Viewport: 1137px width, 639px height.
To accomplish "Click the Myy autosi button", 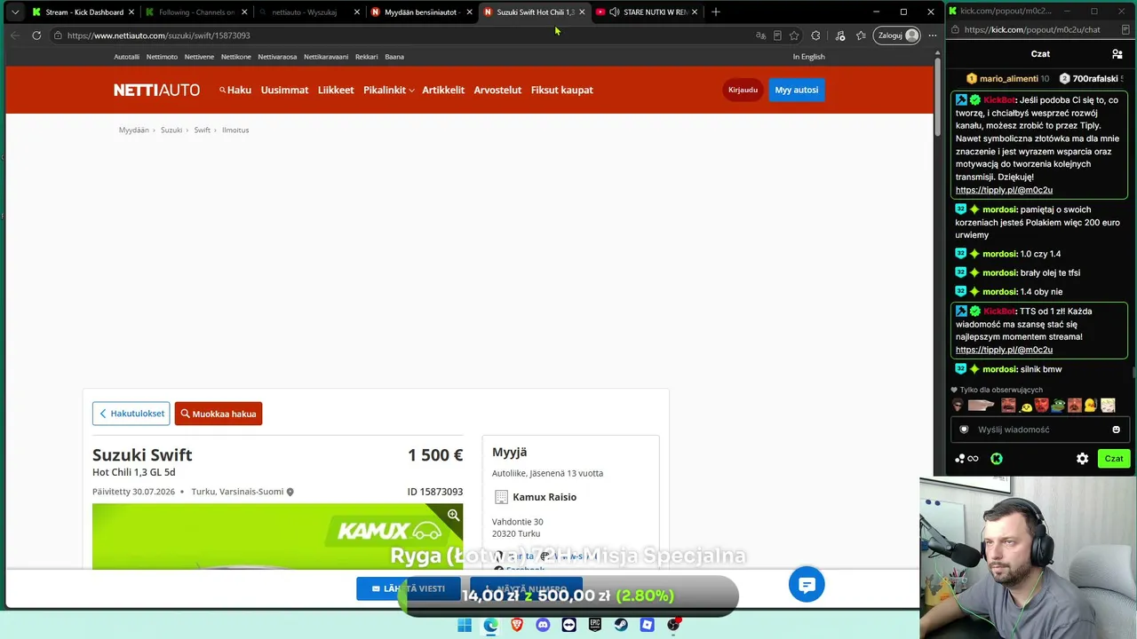I will [x=796, y=90].
